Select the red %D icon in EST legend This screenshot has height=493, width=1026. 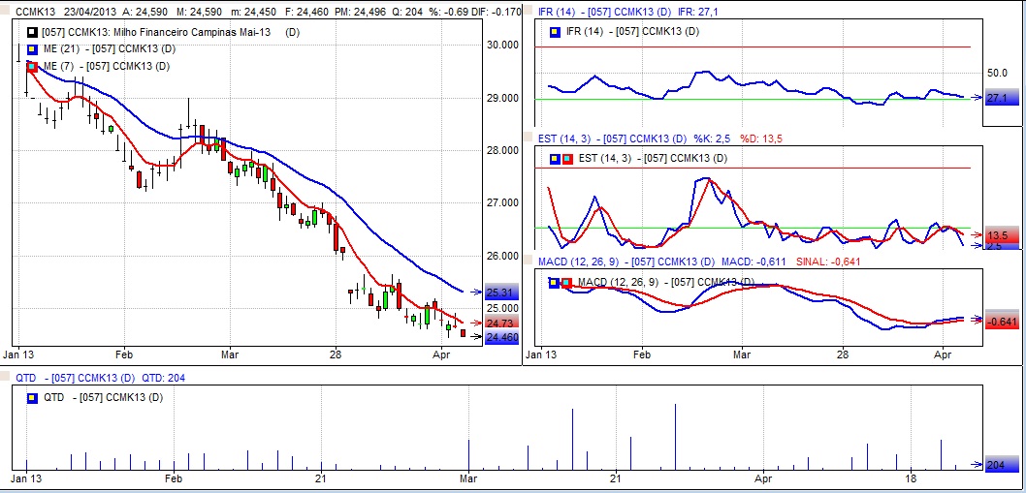click(x=566, y=159)
